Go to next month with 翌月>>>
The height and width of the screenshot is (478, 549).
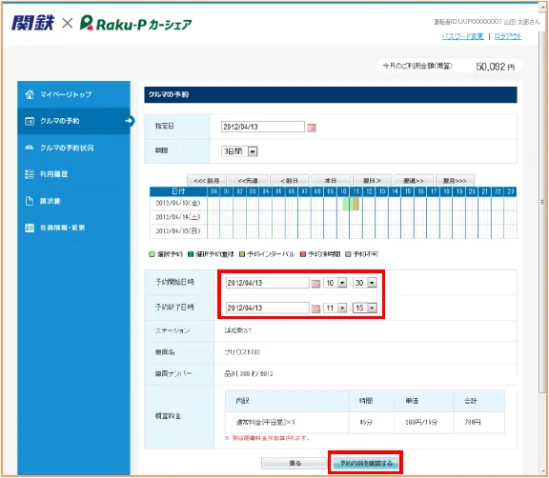455,180
